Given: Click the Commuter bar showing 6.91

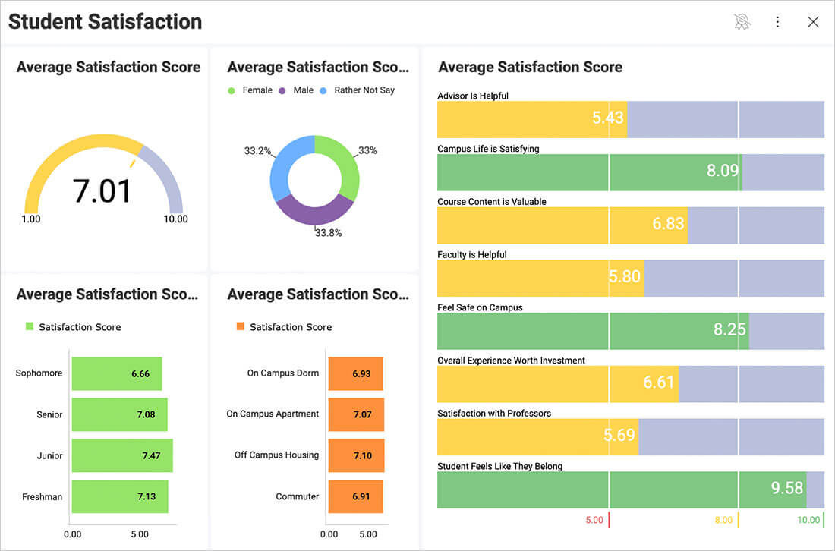Looking at the screenshot, I should click(354, 496).
